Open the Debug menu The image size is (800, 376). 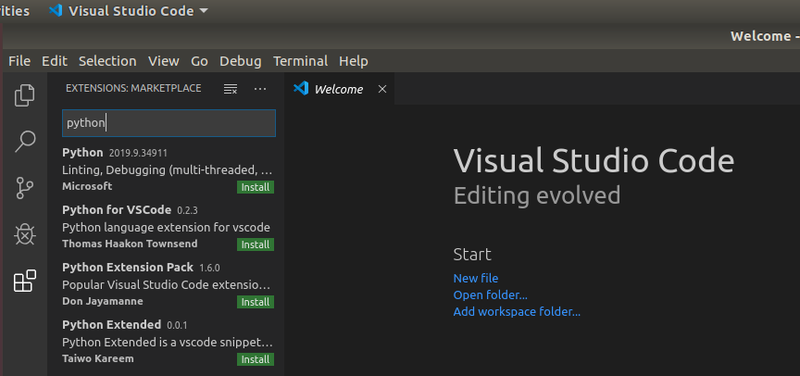pos(241,61)
